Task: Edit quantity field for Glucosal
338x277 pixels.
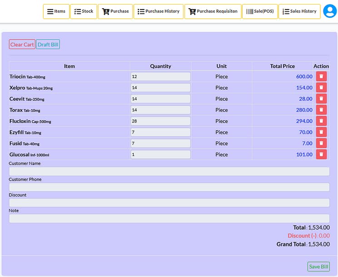Action: pyautogui.click(x=160, y=154)
